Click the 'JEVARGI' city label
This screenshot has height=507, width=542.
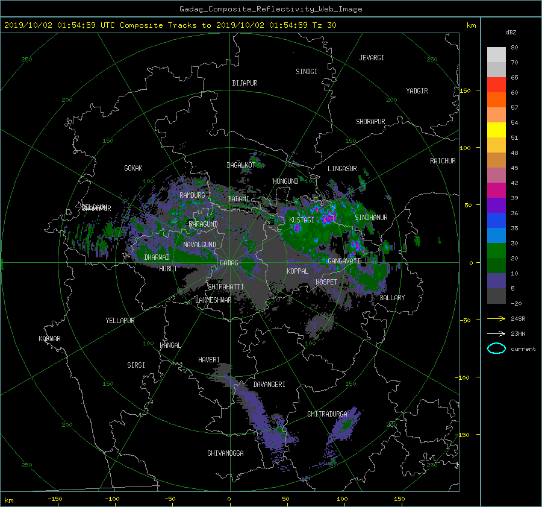click(x=372, y=58)
